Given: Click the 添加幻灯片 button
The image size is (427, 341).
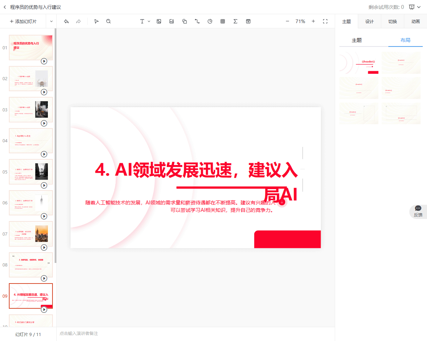Looking at the screenshot, I should click(23, 21).
